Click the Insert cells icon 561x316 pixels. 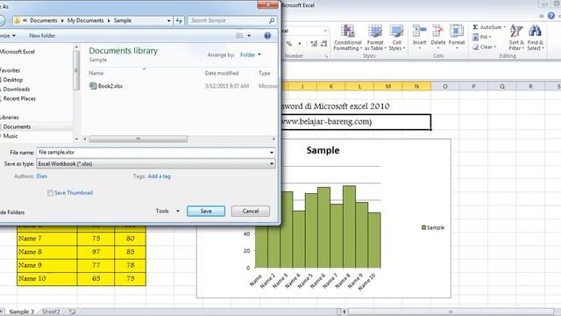tap(419, 31)
